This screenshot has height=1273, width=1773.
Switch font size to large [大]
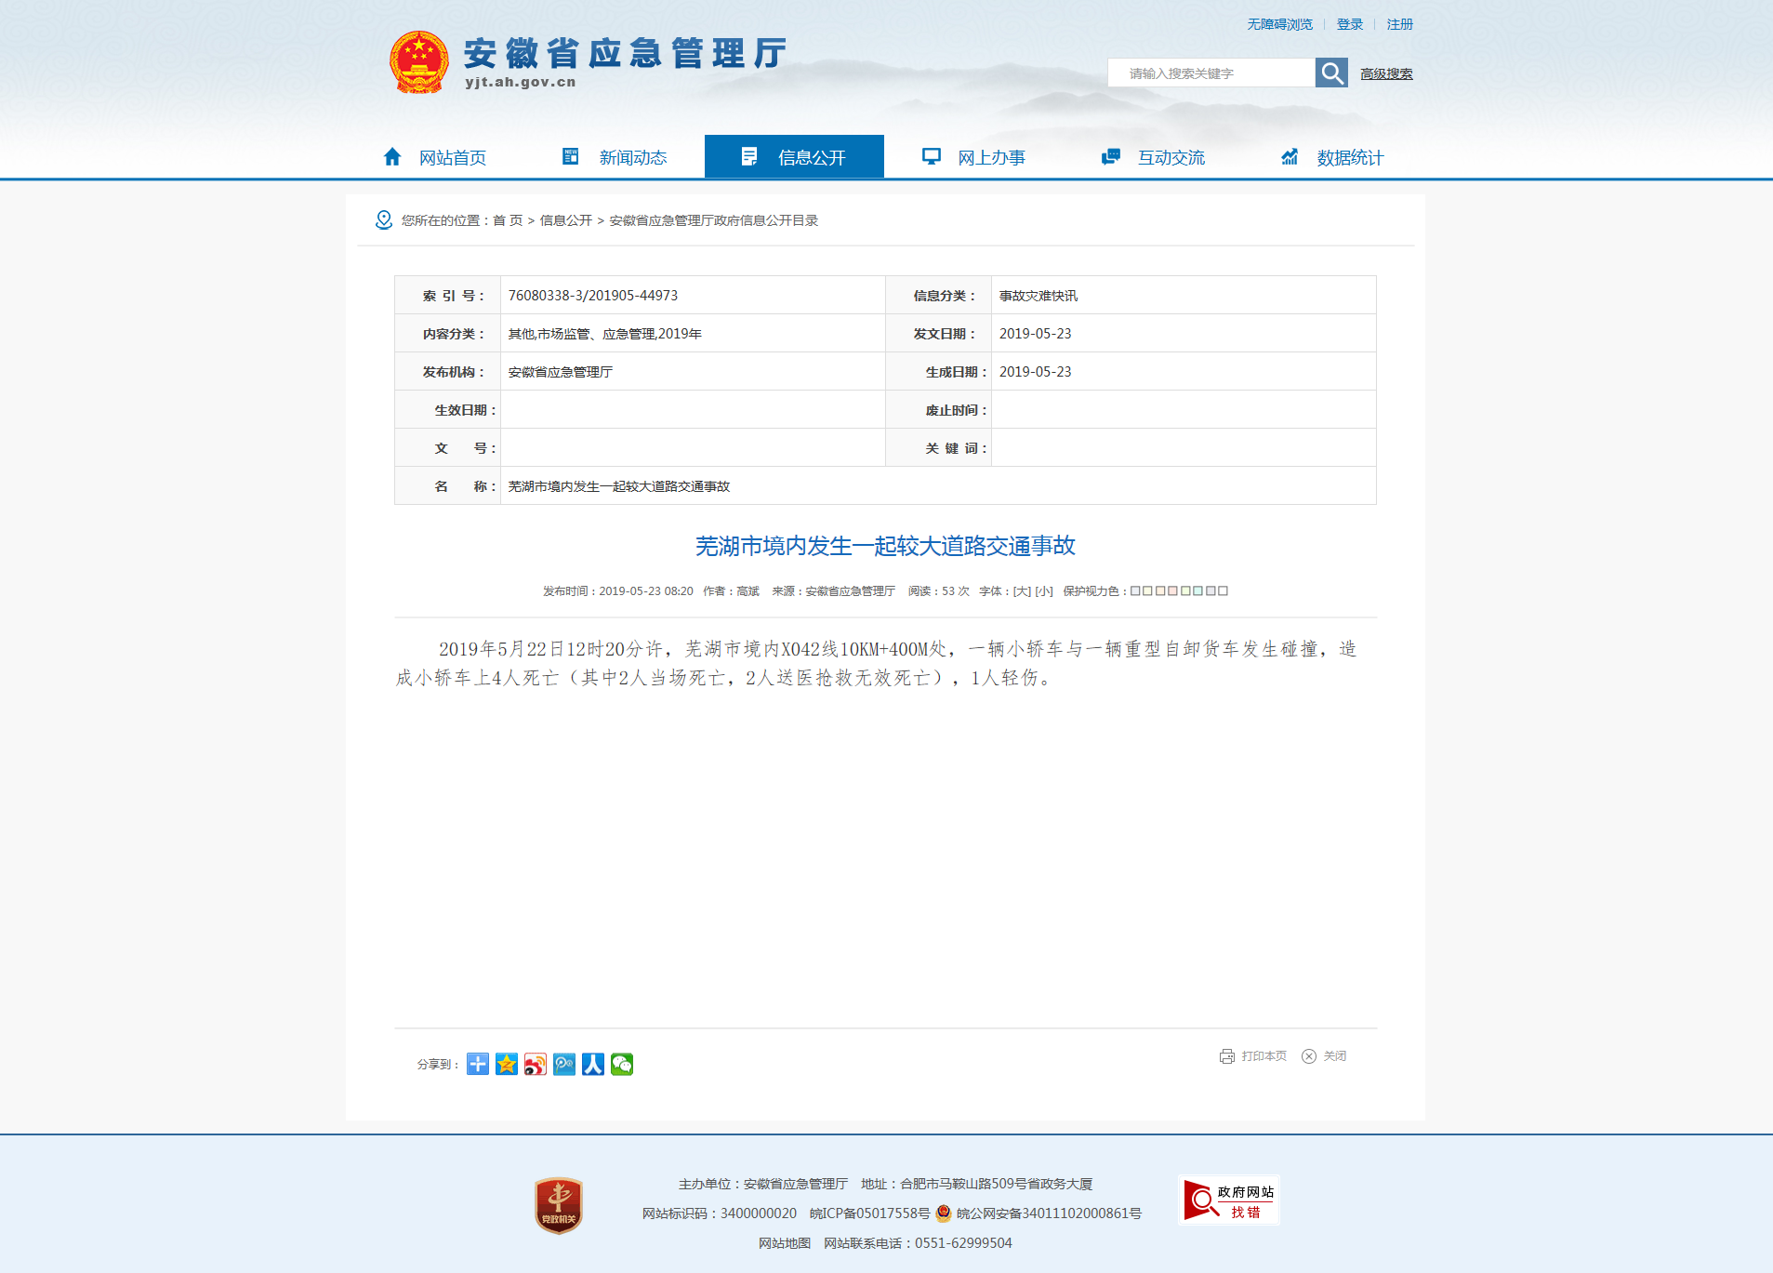coord(1022,591)
